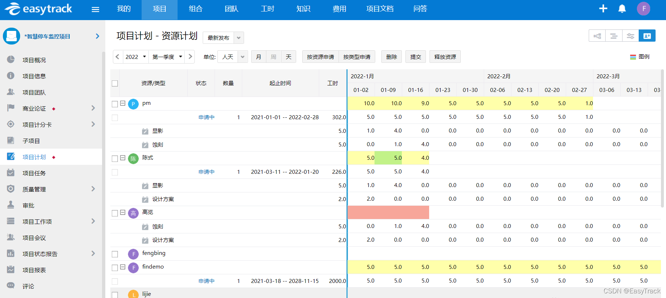
Task: Check the findemo row checkbox
Action: tap(115, 268)
